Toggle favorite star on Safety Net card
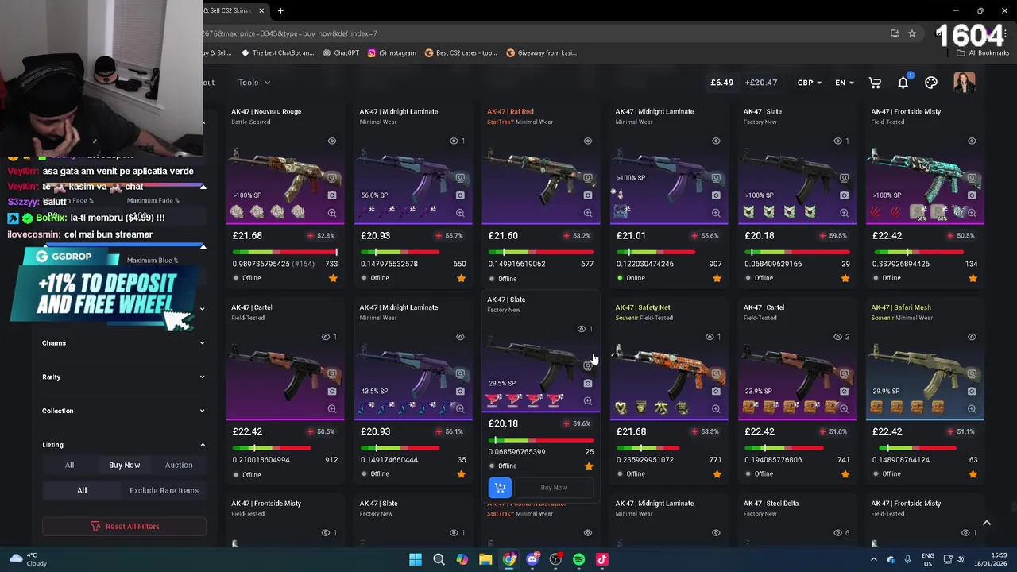1017x572 pixels. [717, 474]
